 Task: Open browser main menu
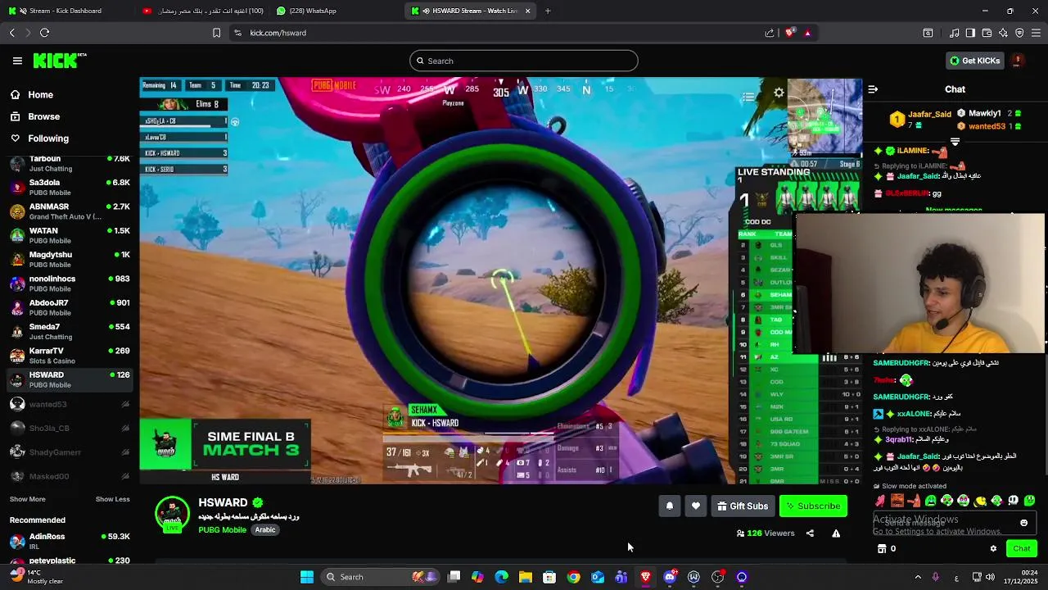tap(1036, 33)
